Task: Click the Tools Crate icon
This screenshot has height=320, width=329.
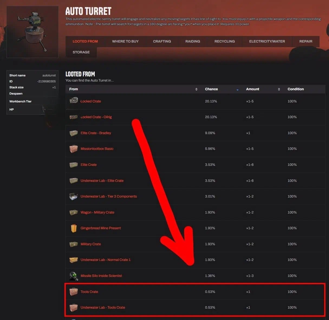Action: coord(74,292)
